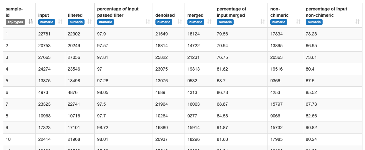Image resolution: width=365 pixels, height=150 pixels.
Task: Sort table by non-chimeric column
Action: coord(298,22)
